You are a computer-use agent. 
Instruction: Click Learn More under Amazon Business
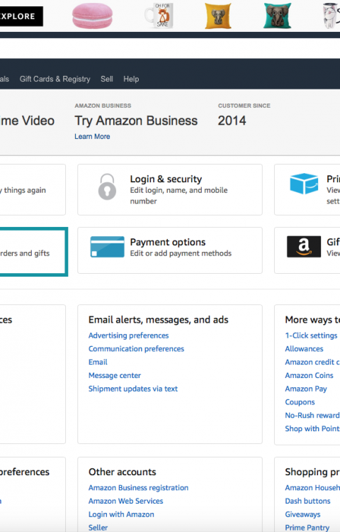[92, 136]
